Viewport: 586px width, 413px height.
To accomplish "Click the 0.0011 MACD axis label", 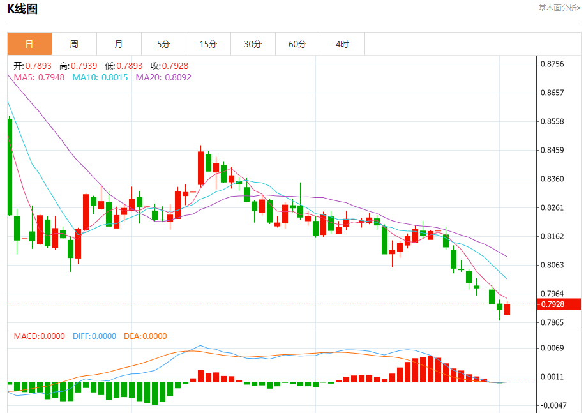I will 552,377.
